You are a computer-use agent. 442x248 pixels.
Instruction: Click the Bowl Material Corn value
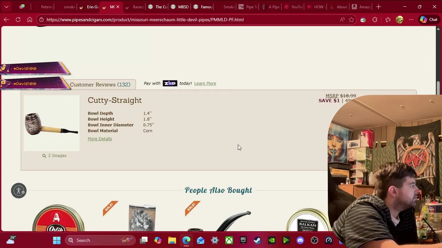point(148,131)
